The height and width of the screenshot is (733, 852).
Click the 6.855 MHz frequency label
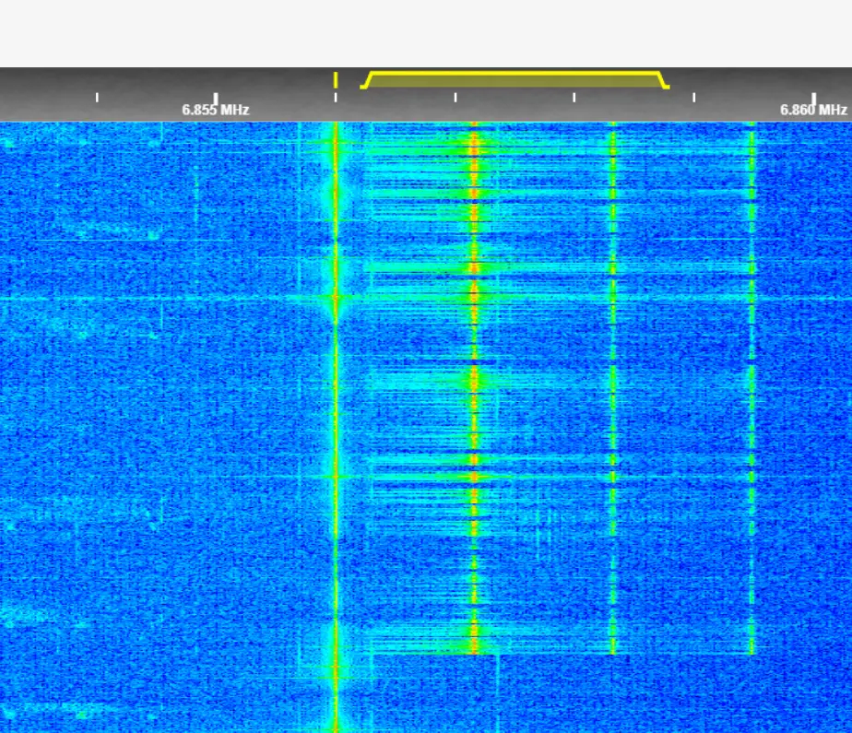point(215,110)
